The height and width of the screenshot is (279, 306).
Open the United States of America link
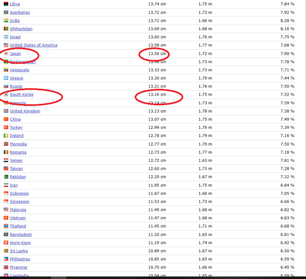point(34,45)
